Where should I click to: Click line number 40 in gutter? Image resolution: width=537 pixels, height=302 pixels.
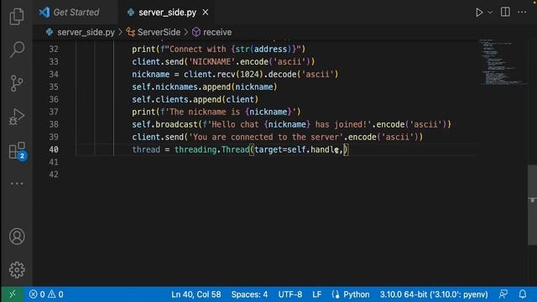click(x=54, y=149)
